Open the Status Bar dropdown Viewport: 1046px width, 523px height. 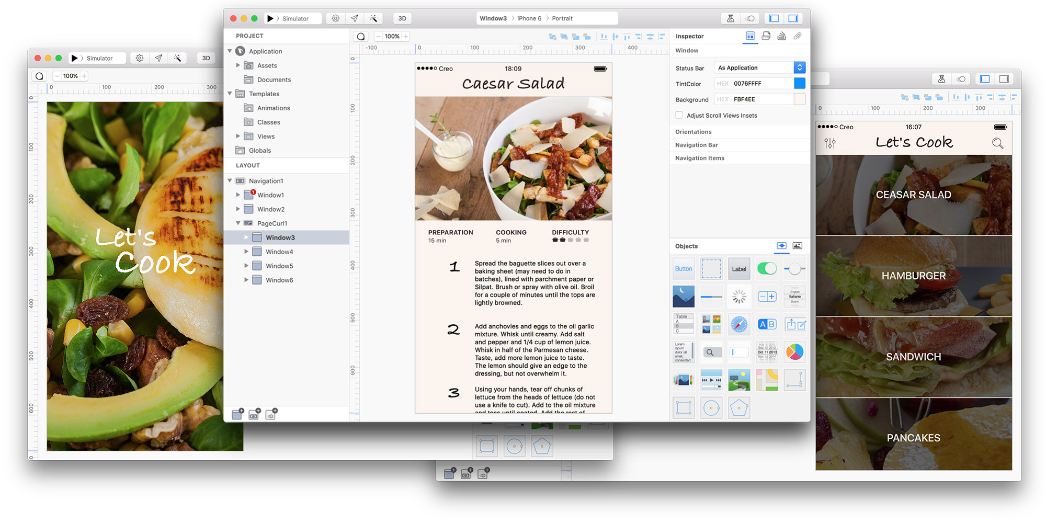tap(799, 67)
